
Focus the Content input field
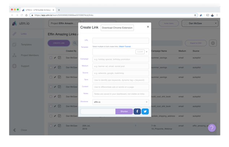121,87
